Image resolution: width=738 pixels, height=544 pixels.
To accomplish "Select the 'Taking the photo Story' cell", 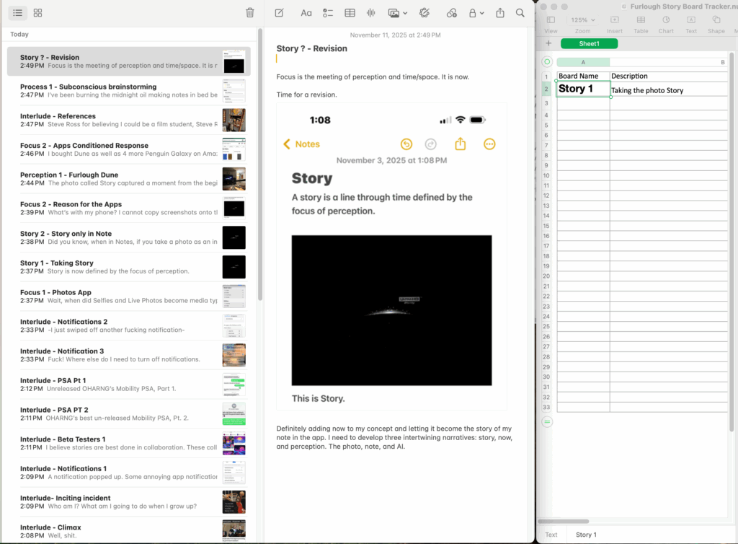I will click(x=667, y=90).
